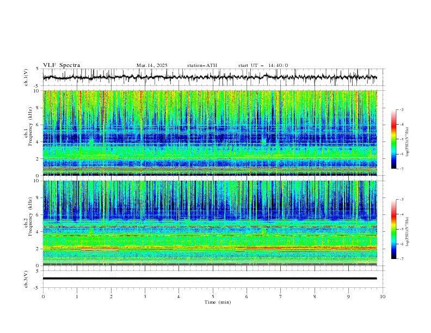Click the ch.2 PSD color scale bar
Viewport: 431px width, 333px height.
pyautogui.click(x=394, y=229)
